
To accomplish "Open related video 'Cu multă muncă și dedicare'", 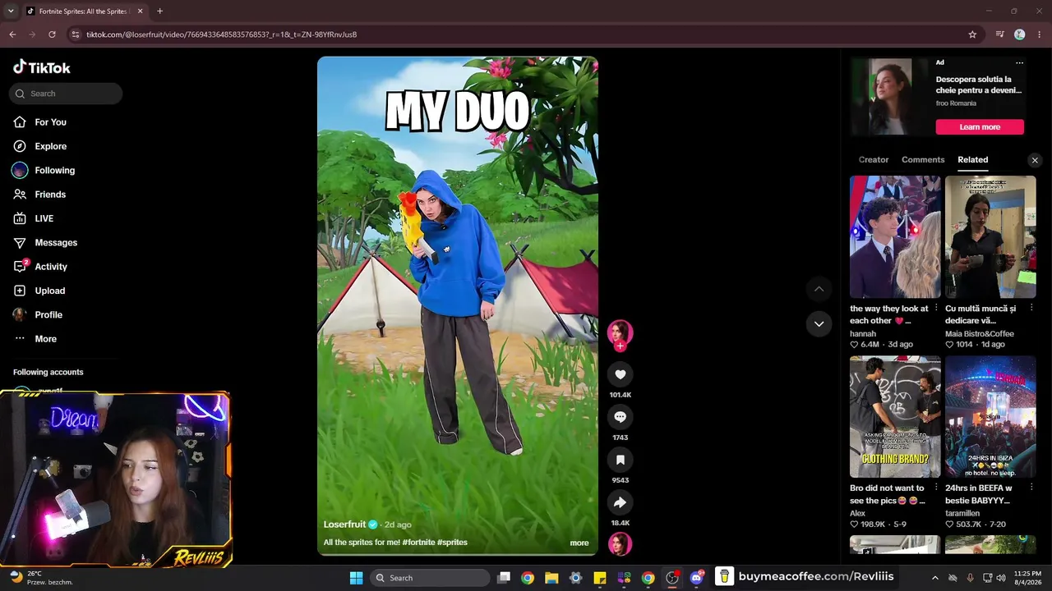I will pyautogui.click(x=990, y=236).
